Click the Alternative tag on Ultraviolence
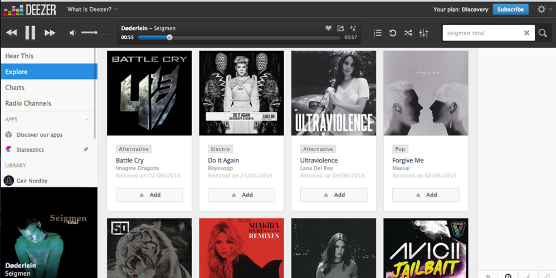Screen dimensions: 556x278 click(318, 149)
